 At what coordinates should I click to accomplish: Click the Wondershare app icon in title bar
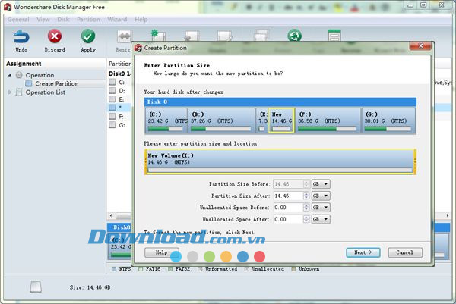(8, 7)
